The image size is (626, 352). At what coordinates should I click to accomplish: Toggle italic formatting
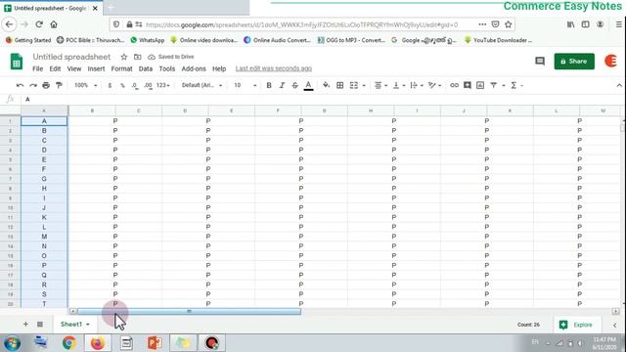pos(282,85)
